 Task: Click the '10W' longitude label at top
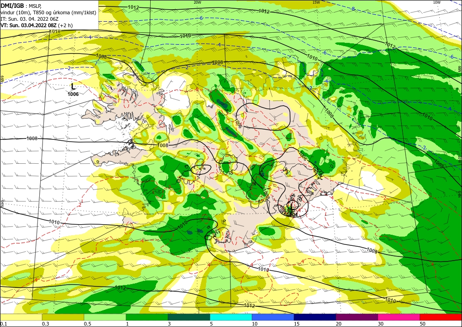pos(437,2)
